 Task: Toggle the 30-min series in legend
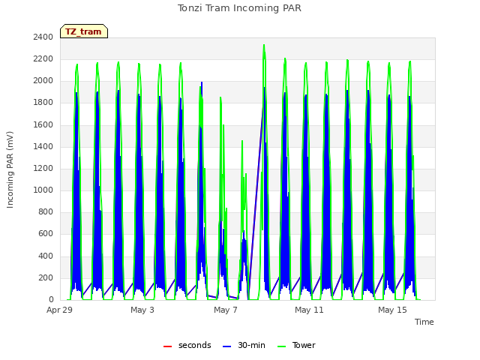[x=244, y=345]
